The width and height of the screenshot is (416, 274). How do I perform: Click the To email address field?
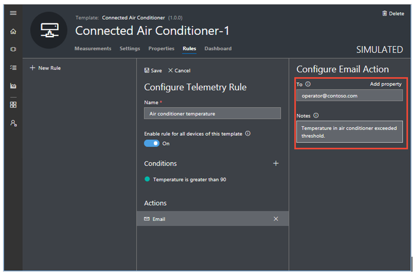[349, 96]
